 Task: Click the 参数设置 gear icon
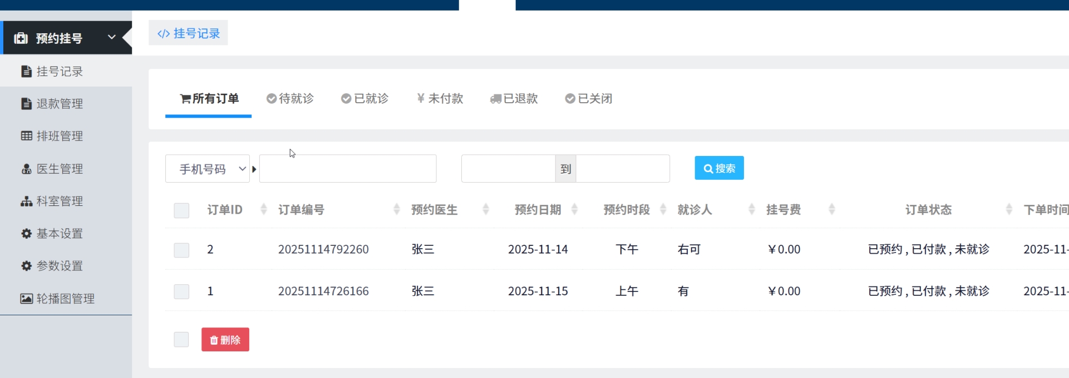tap(26, 266)
